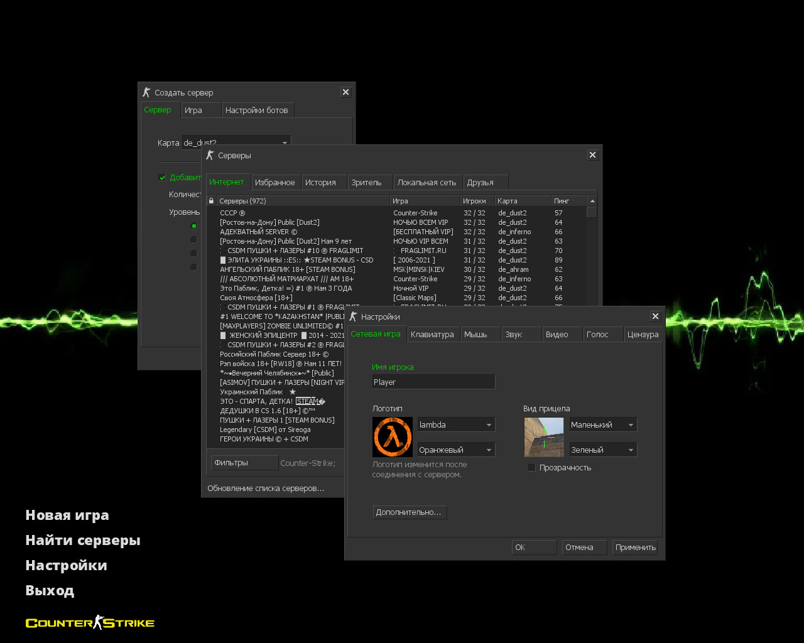Click the Counter-Strike logo

coord(90,623)
